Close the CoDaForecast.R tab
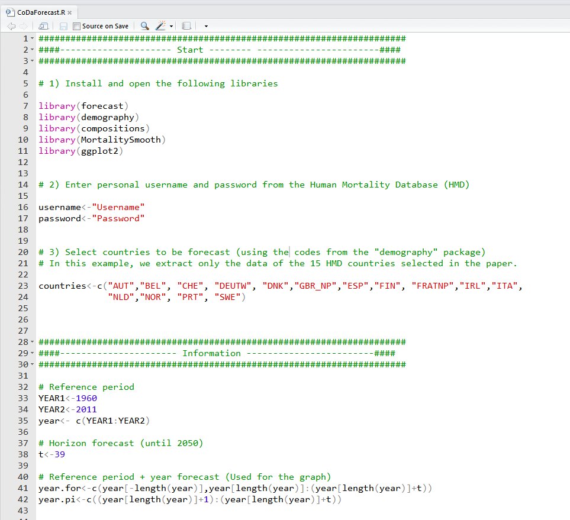Viewport: 570px width, 520px height. pyautogui.click(x=69, y=12)
